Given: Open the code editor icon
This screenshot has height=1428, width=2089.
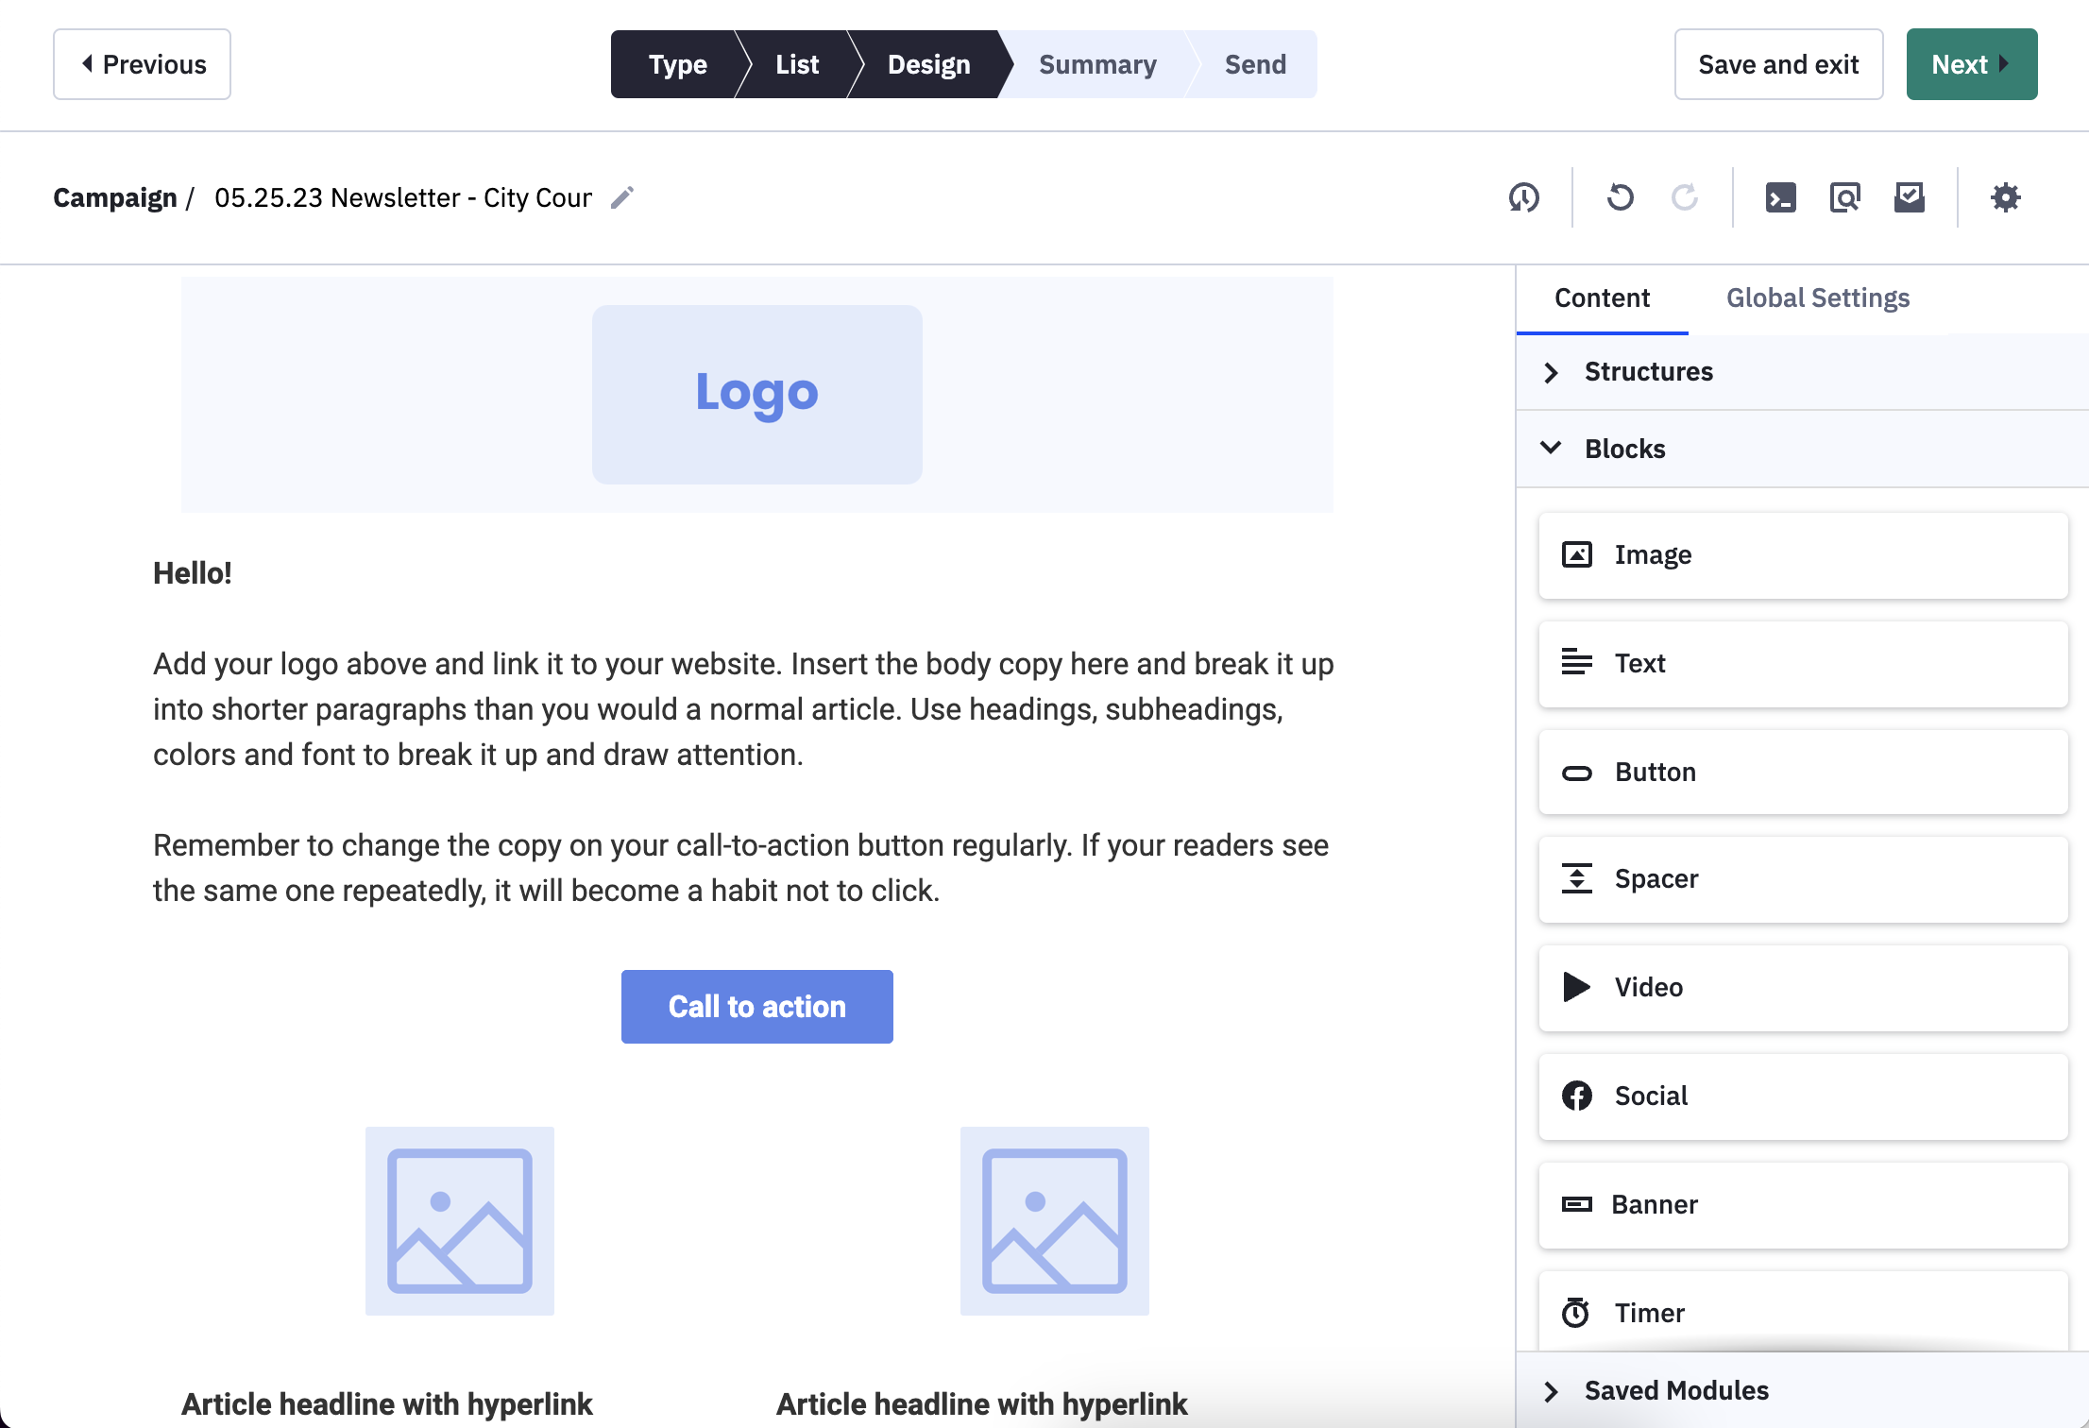Looking at the screenshot, I should point(1780,197).
